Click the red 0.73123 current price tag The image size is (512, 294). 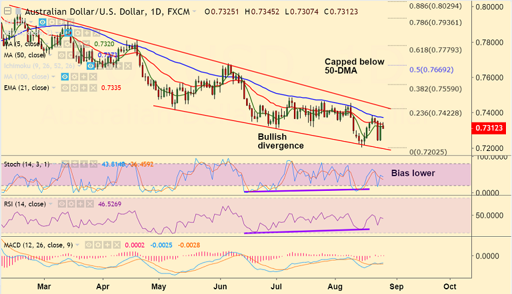pyautogui.click(x=489, y=128)
